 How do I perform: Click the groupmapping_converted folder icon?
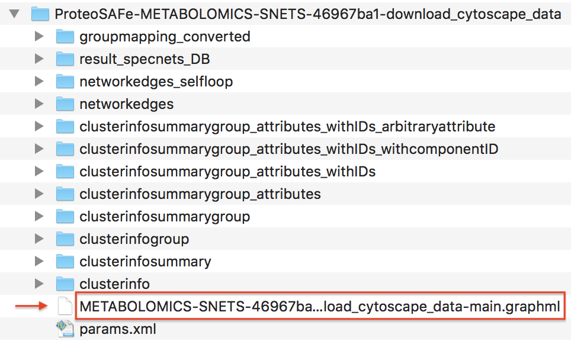65,37
